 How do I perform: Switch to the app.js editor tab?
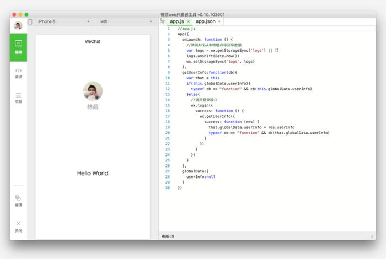[177, 21]
